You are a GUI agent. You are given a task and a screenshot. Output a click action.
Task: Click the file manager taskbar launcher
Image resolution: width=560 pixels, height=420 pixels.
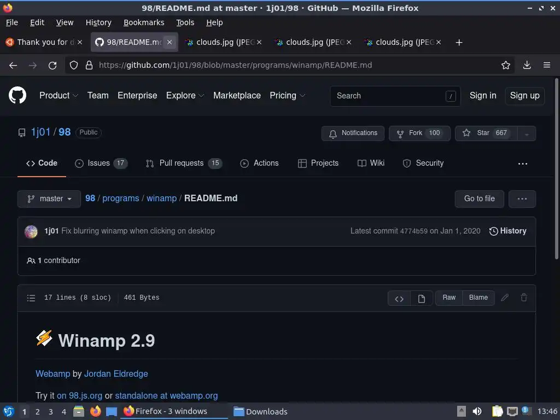pos(79,411)
